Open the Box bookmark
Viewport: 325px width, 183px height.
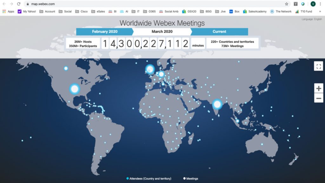point(235,11)
